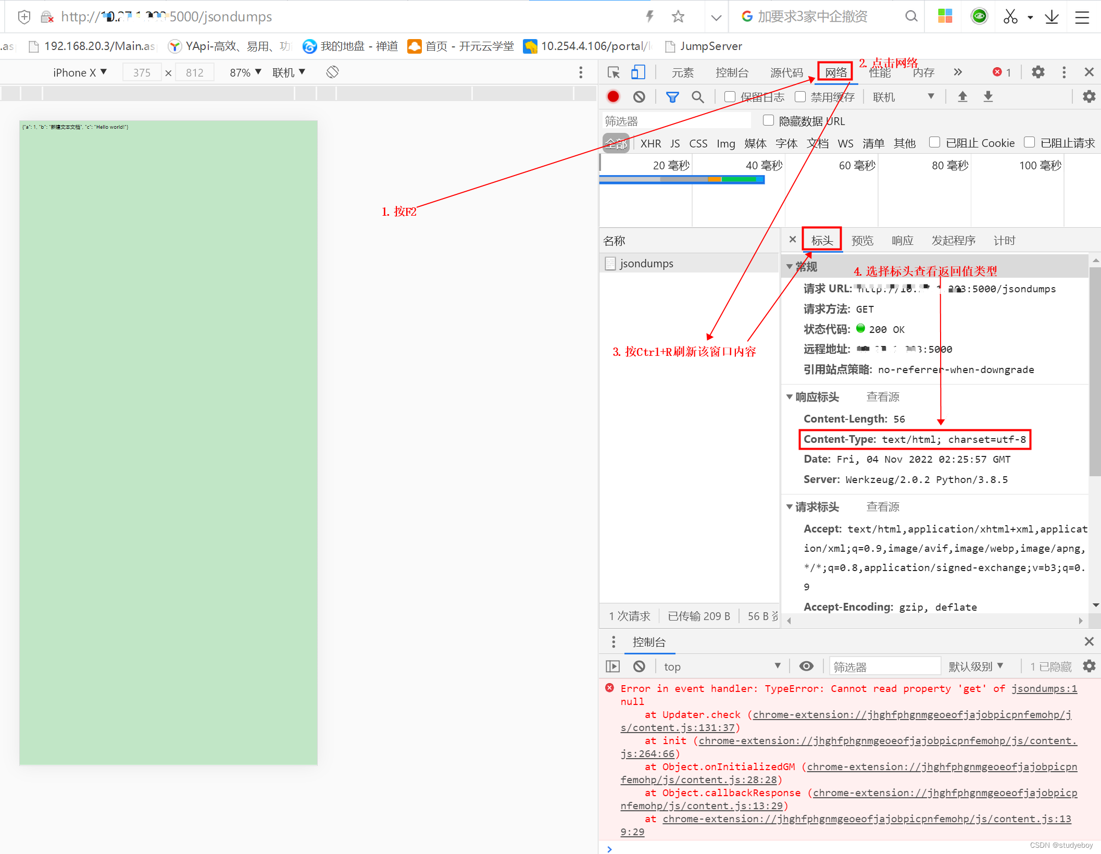This screenshot has height=854, width=1101.
Task: Toggle the network filter funnel icon
Action: (672, 97)
